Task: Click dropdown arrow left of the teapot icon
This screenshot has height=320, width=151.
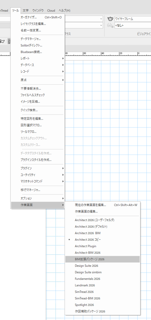Action: tap(101, 19)
